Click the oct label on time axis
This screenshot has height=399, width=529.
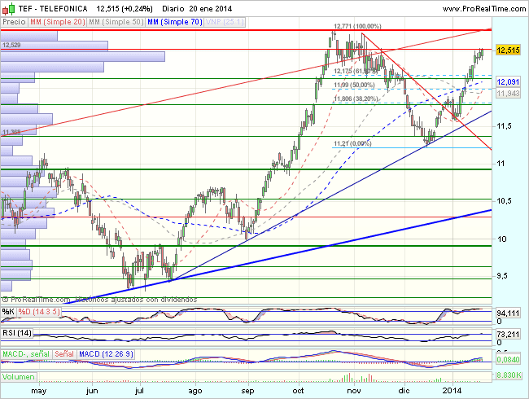298,391
